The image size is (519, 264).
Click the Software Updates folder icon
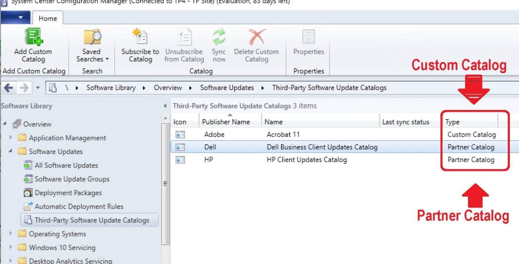(22, 152)
